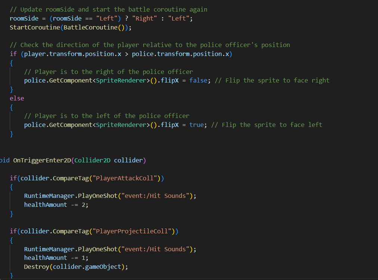Click the "Right" string literal
378x280 pixels.
[145, 18]
